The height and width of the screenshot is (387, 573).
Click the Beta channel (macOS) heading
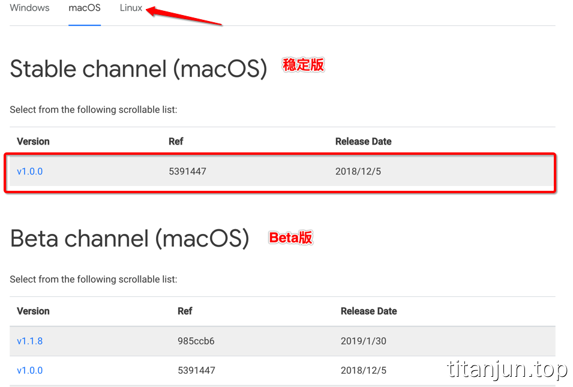(130, 238)
